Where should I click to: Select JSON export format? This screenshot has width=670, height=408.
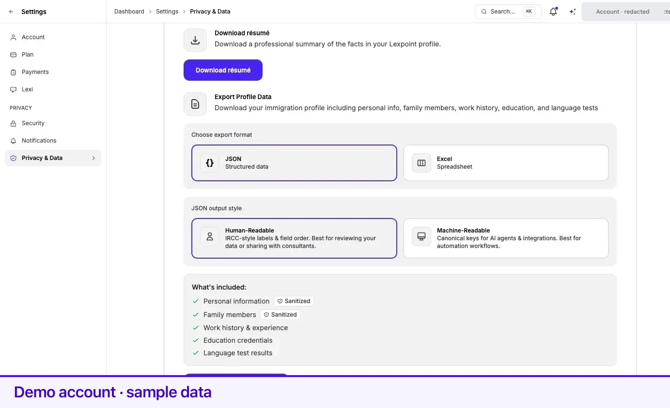pos(294,163)
